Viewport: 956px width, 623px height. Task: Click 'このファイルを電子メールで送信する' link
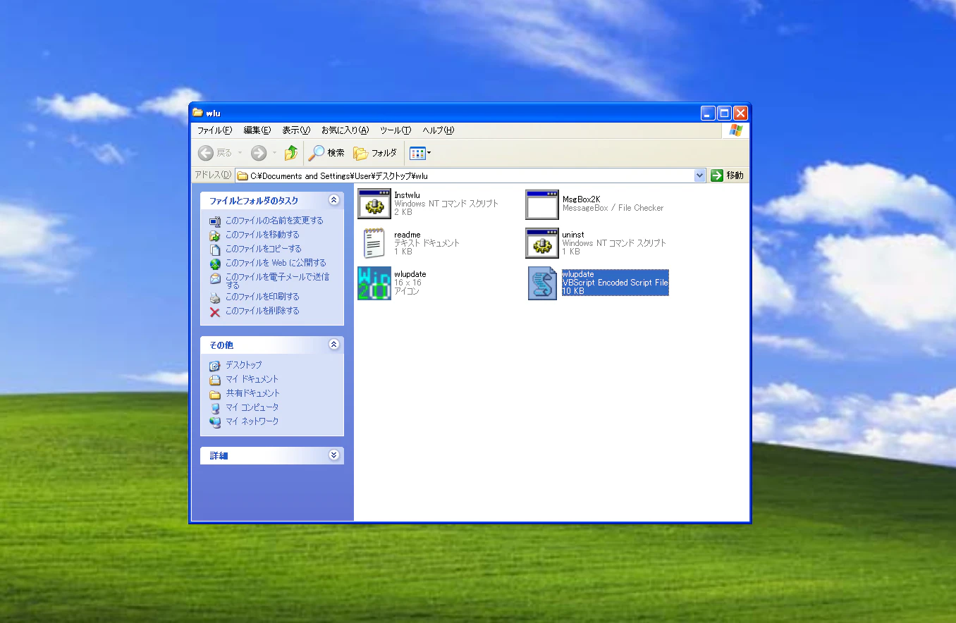click(278, 281)
